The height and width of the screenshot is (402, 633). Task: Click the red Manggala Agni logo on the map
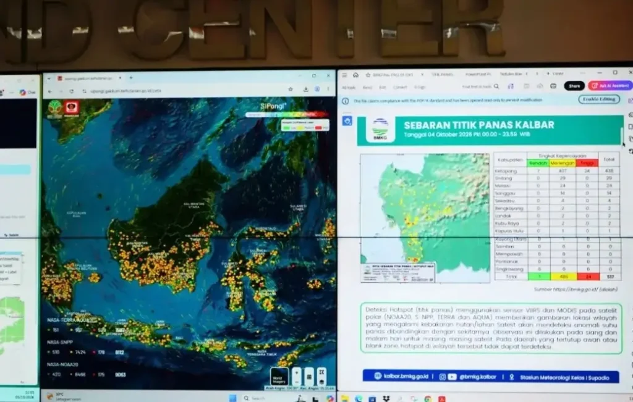[x=72, y=109]
